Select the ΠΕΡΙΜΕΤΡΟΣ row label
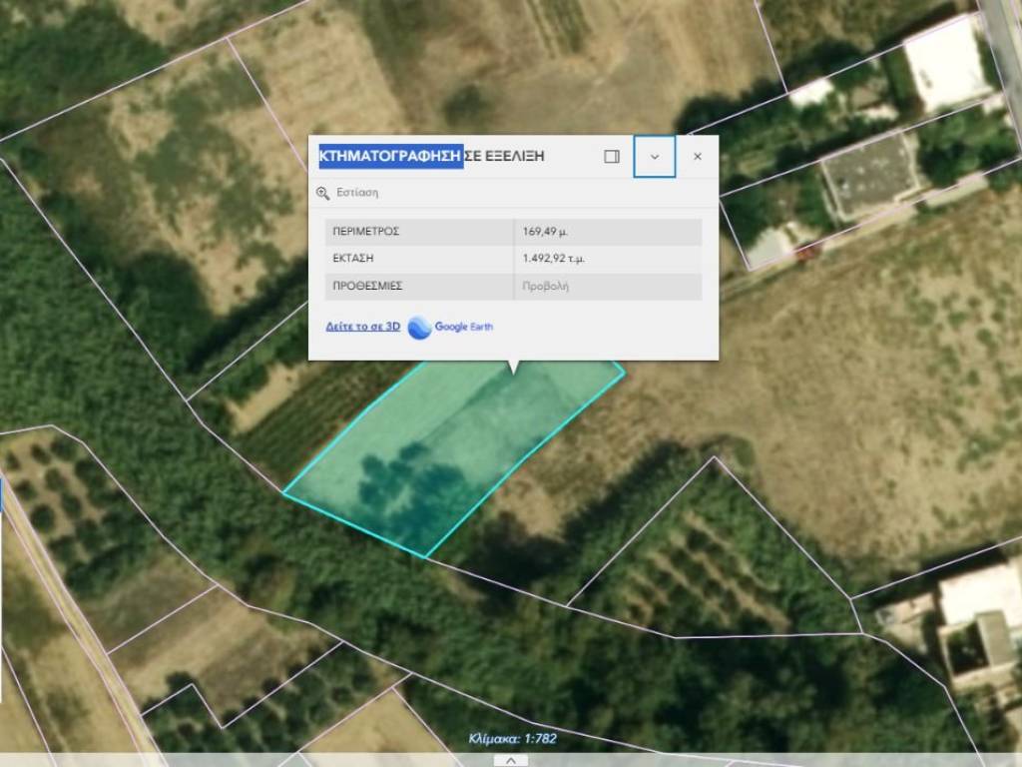Image resolution: width=1022 pixels, height=767 pixels. point(366,232)
